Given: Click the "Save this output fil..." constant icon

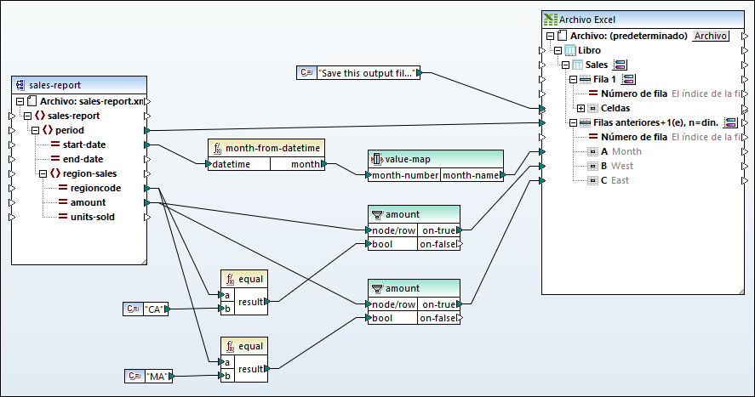Looking at the screenshot, I should pyautogui.click(x=307, y=73).
